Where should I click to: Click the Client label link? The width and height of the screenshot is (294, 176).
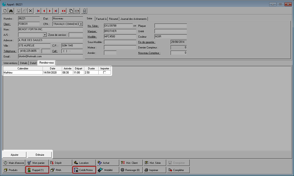[7, 24]
